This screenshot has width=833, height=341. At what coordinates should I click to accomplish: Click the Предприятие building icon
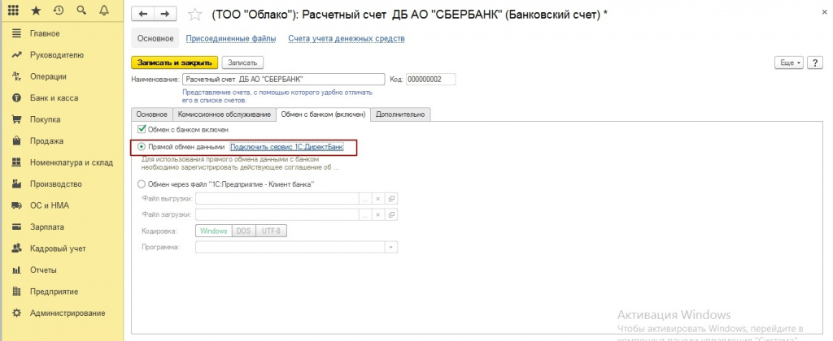[16, 291]
